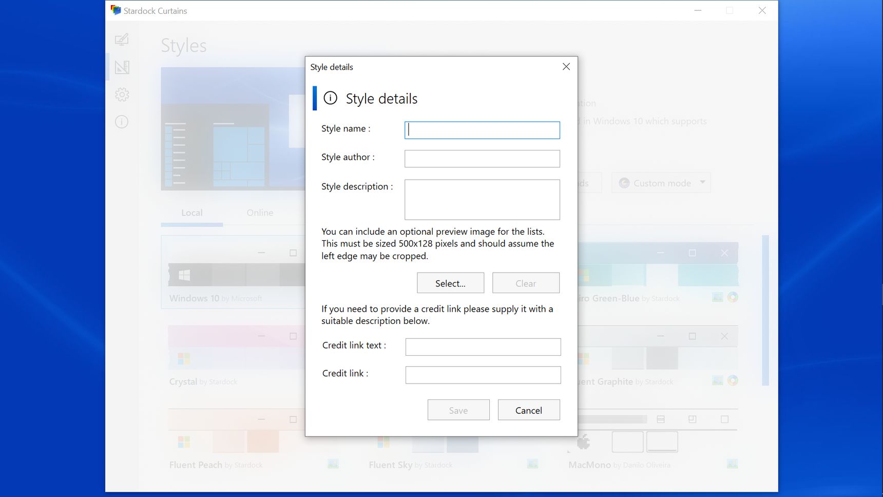This screenshot has width=883, height=497.
Task: Select the Styles ruler sidebar icon
Action: (122, 67)
